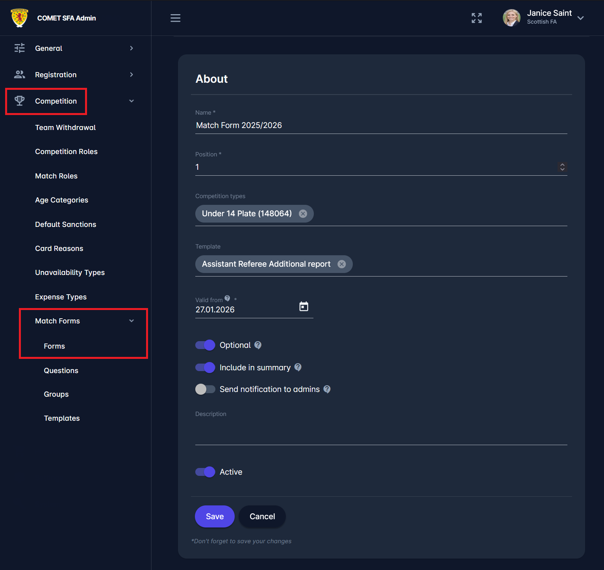Screen dimensions: 604x570
Task: Click help icon beside Send notification to admins
Action: coord(327,389)
